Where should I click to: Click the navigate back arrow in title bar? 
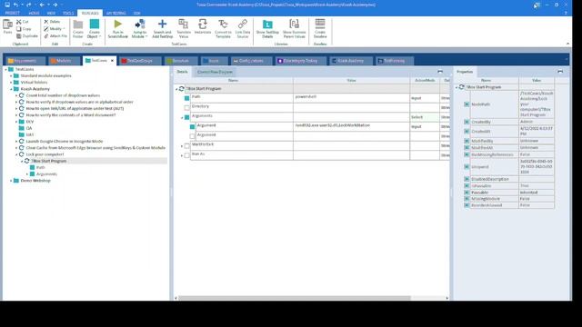pos(42,5)
